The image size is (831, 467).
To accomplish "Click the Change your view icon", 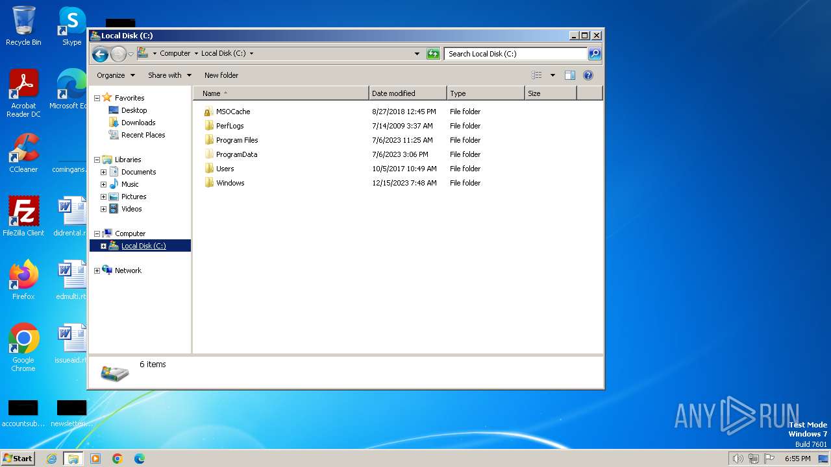I will click(537, 75).
